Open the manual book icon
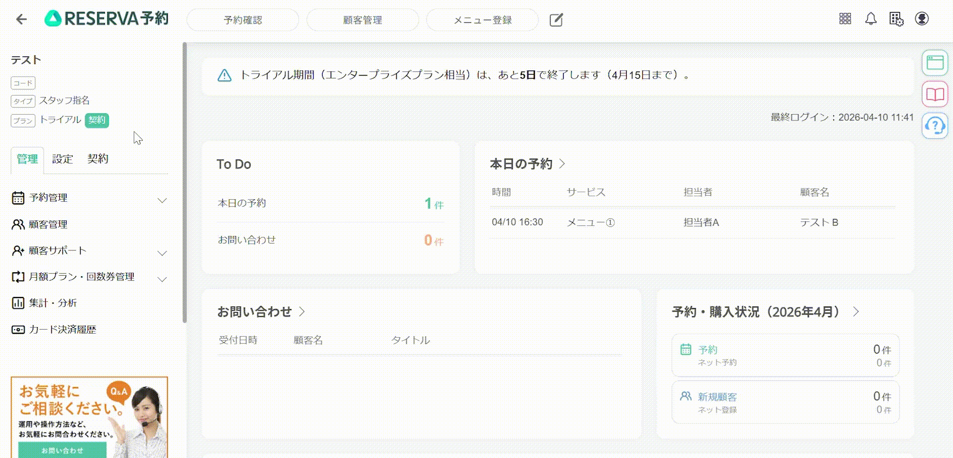Image resolution: width=953 pixels, height=458 pixels. click(x=935, y=94)
